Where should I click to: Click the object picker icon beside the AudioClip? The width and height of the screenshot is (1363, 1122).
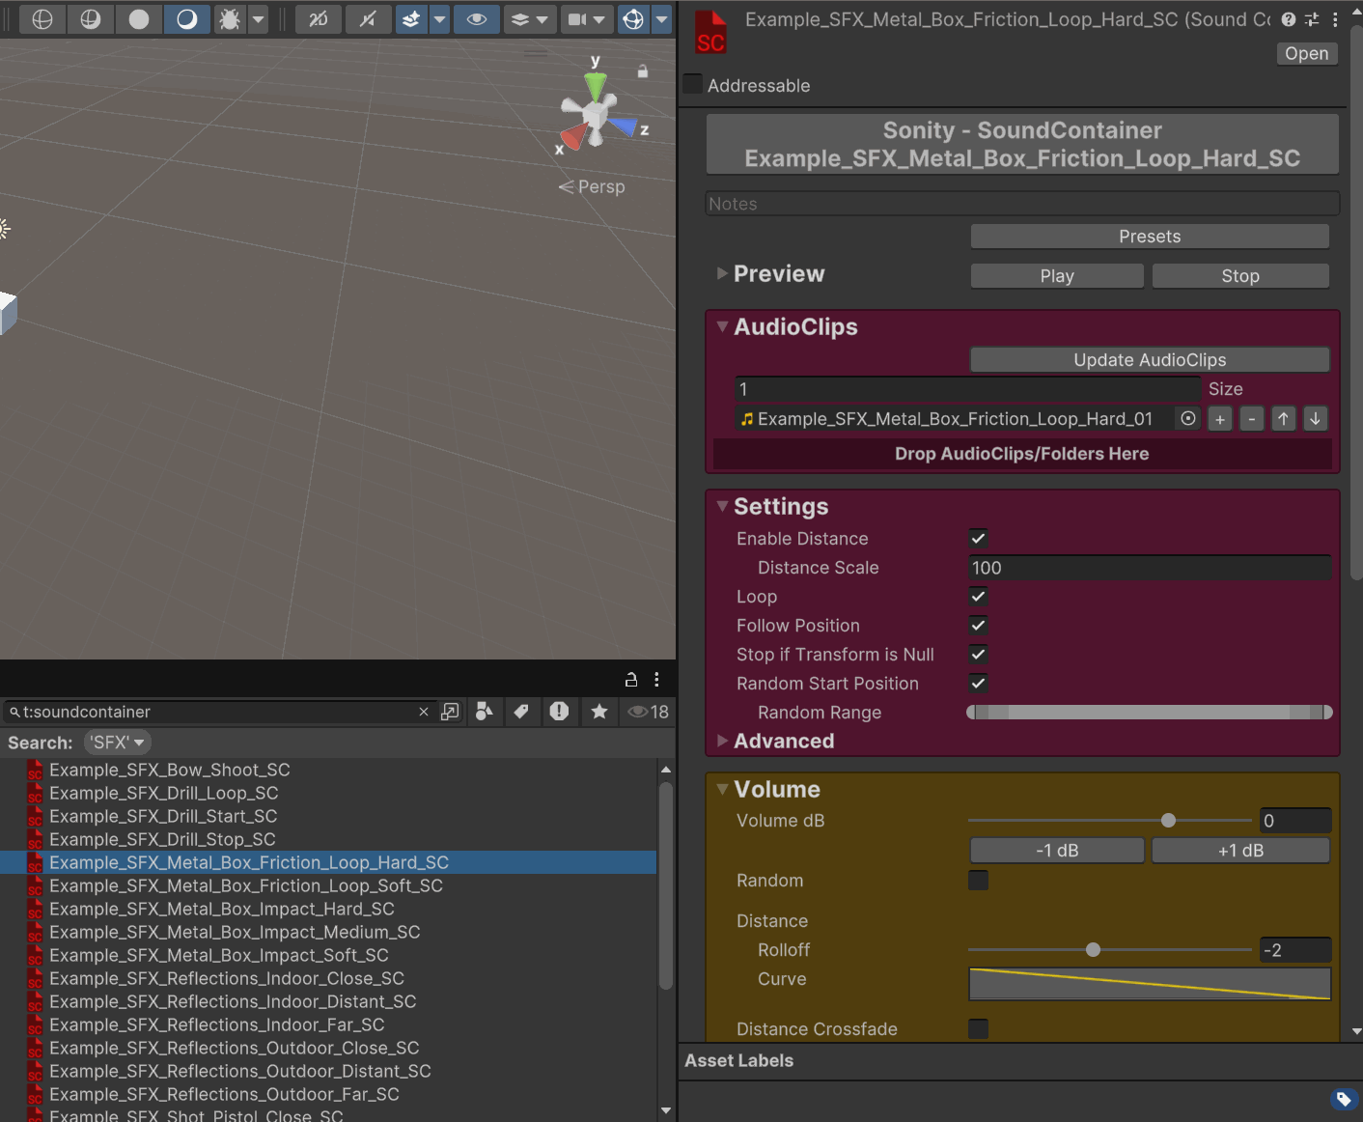click(1188, 418)
